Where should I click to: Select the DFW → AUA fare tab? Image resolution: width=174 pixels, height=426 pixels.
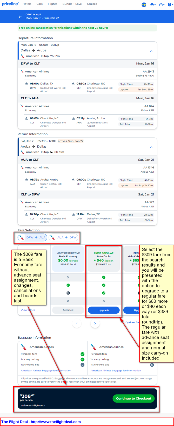(x=32, y=237)
